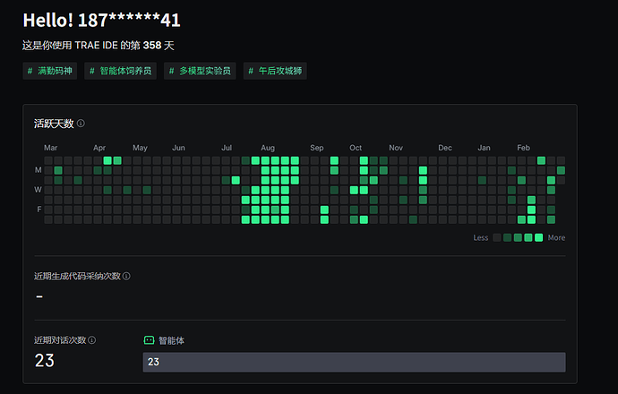Click the TRAE IDE 第 358 天 usage line
618x394 pixels.
click(99, 46)
